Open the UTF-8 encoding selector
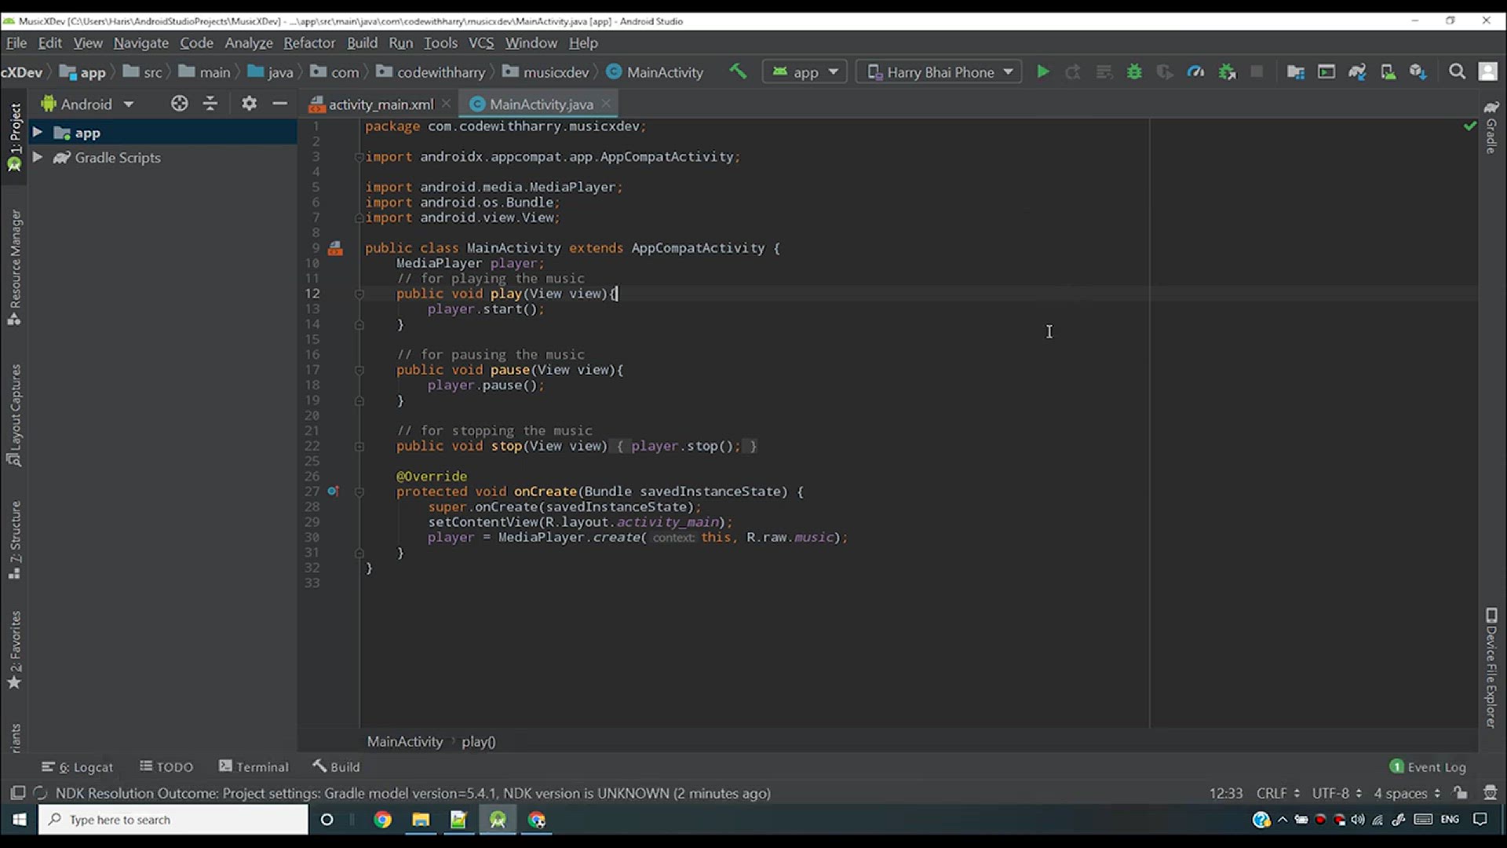Screen dimensions: 1507x848 [1337, 793]
